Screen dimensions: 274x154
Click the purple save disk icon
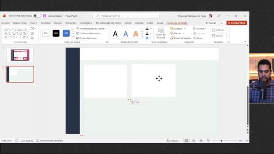pyautogui.click(x=45, y=16)
